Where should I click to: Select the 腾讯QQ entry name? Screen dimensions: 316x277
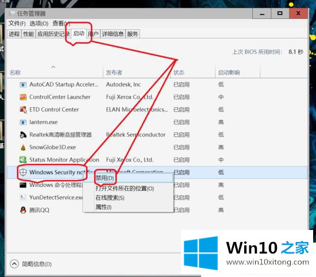[39, 210]
